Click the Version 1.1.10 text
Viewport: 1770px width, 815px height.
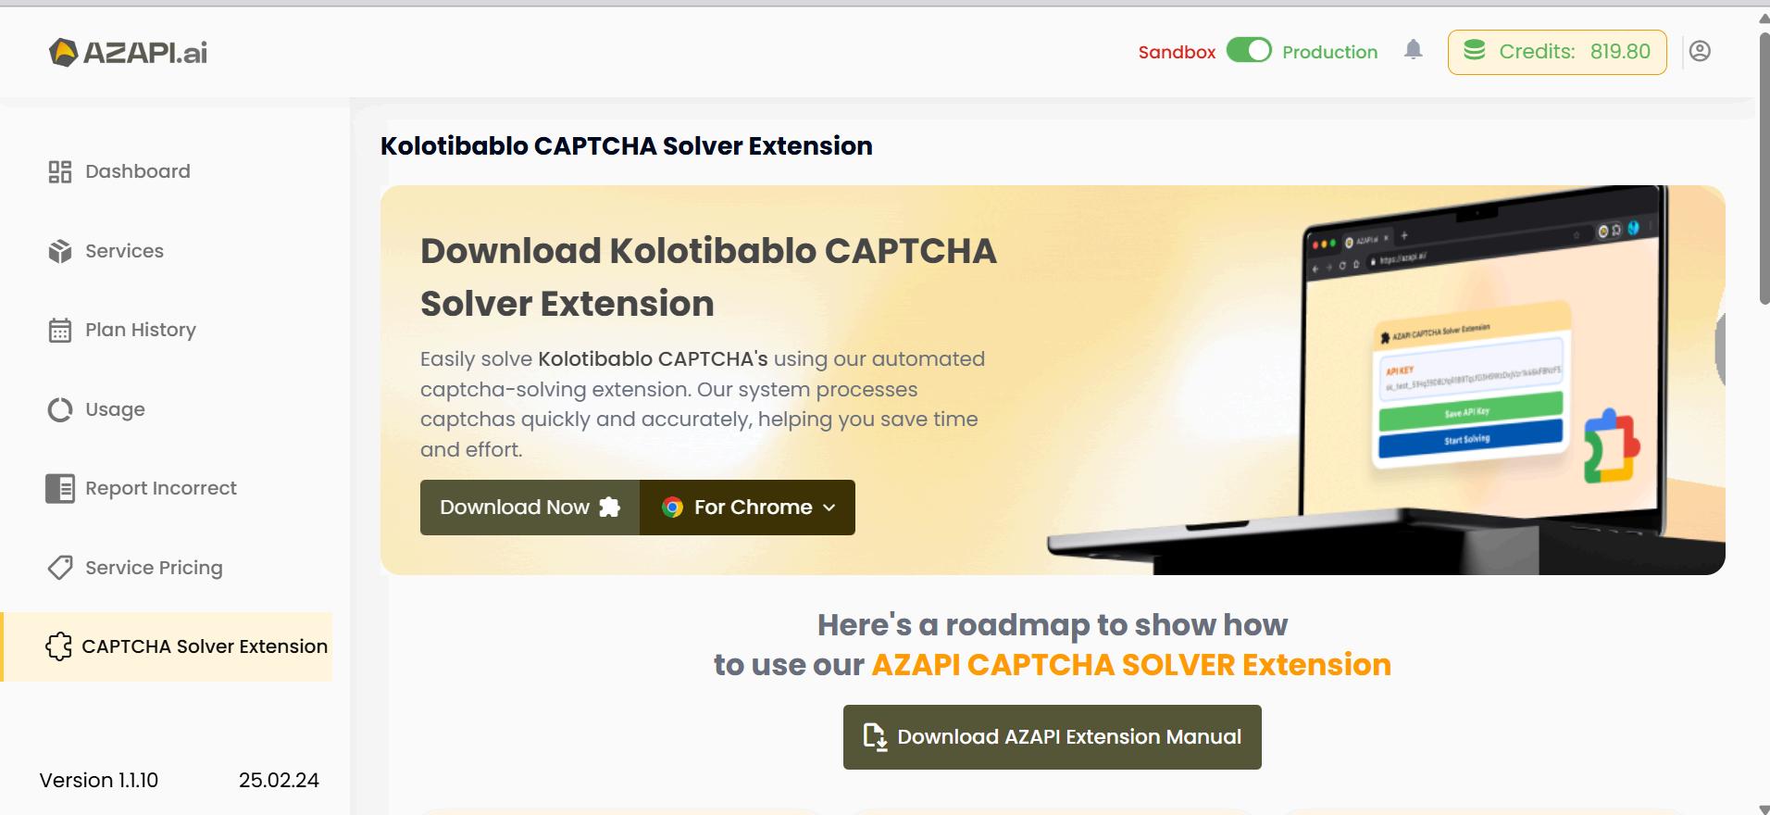point(99,781)
